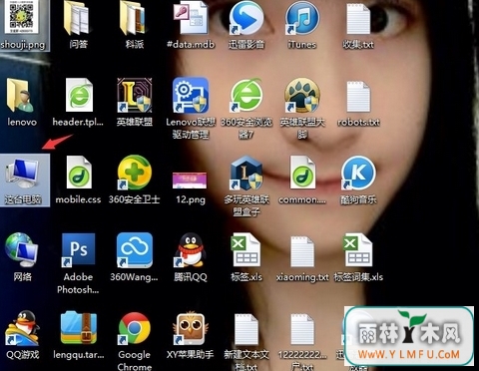Open the 科派 folder
Image resolution: width=479 pixels, height=371 pixels.
tap(134, 17)
